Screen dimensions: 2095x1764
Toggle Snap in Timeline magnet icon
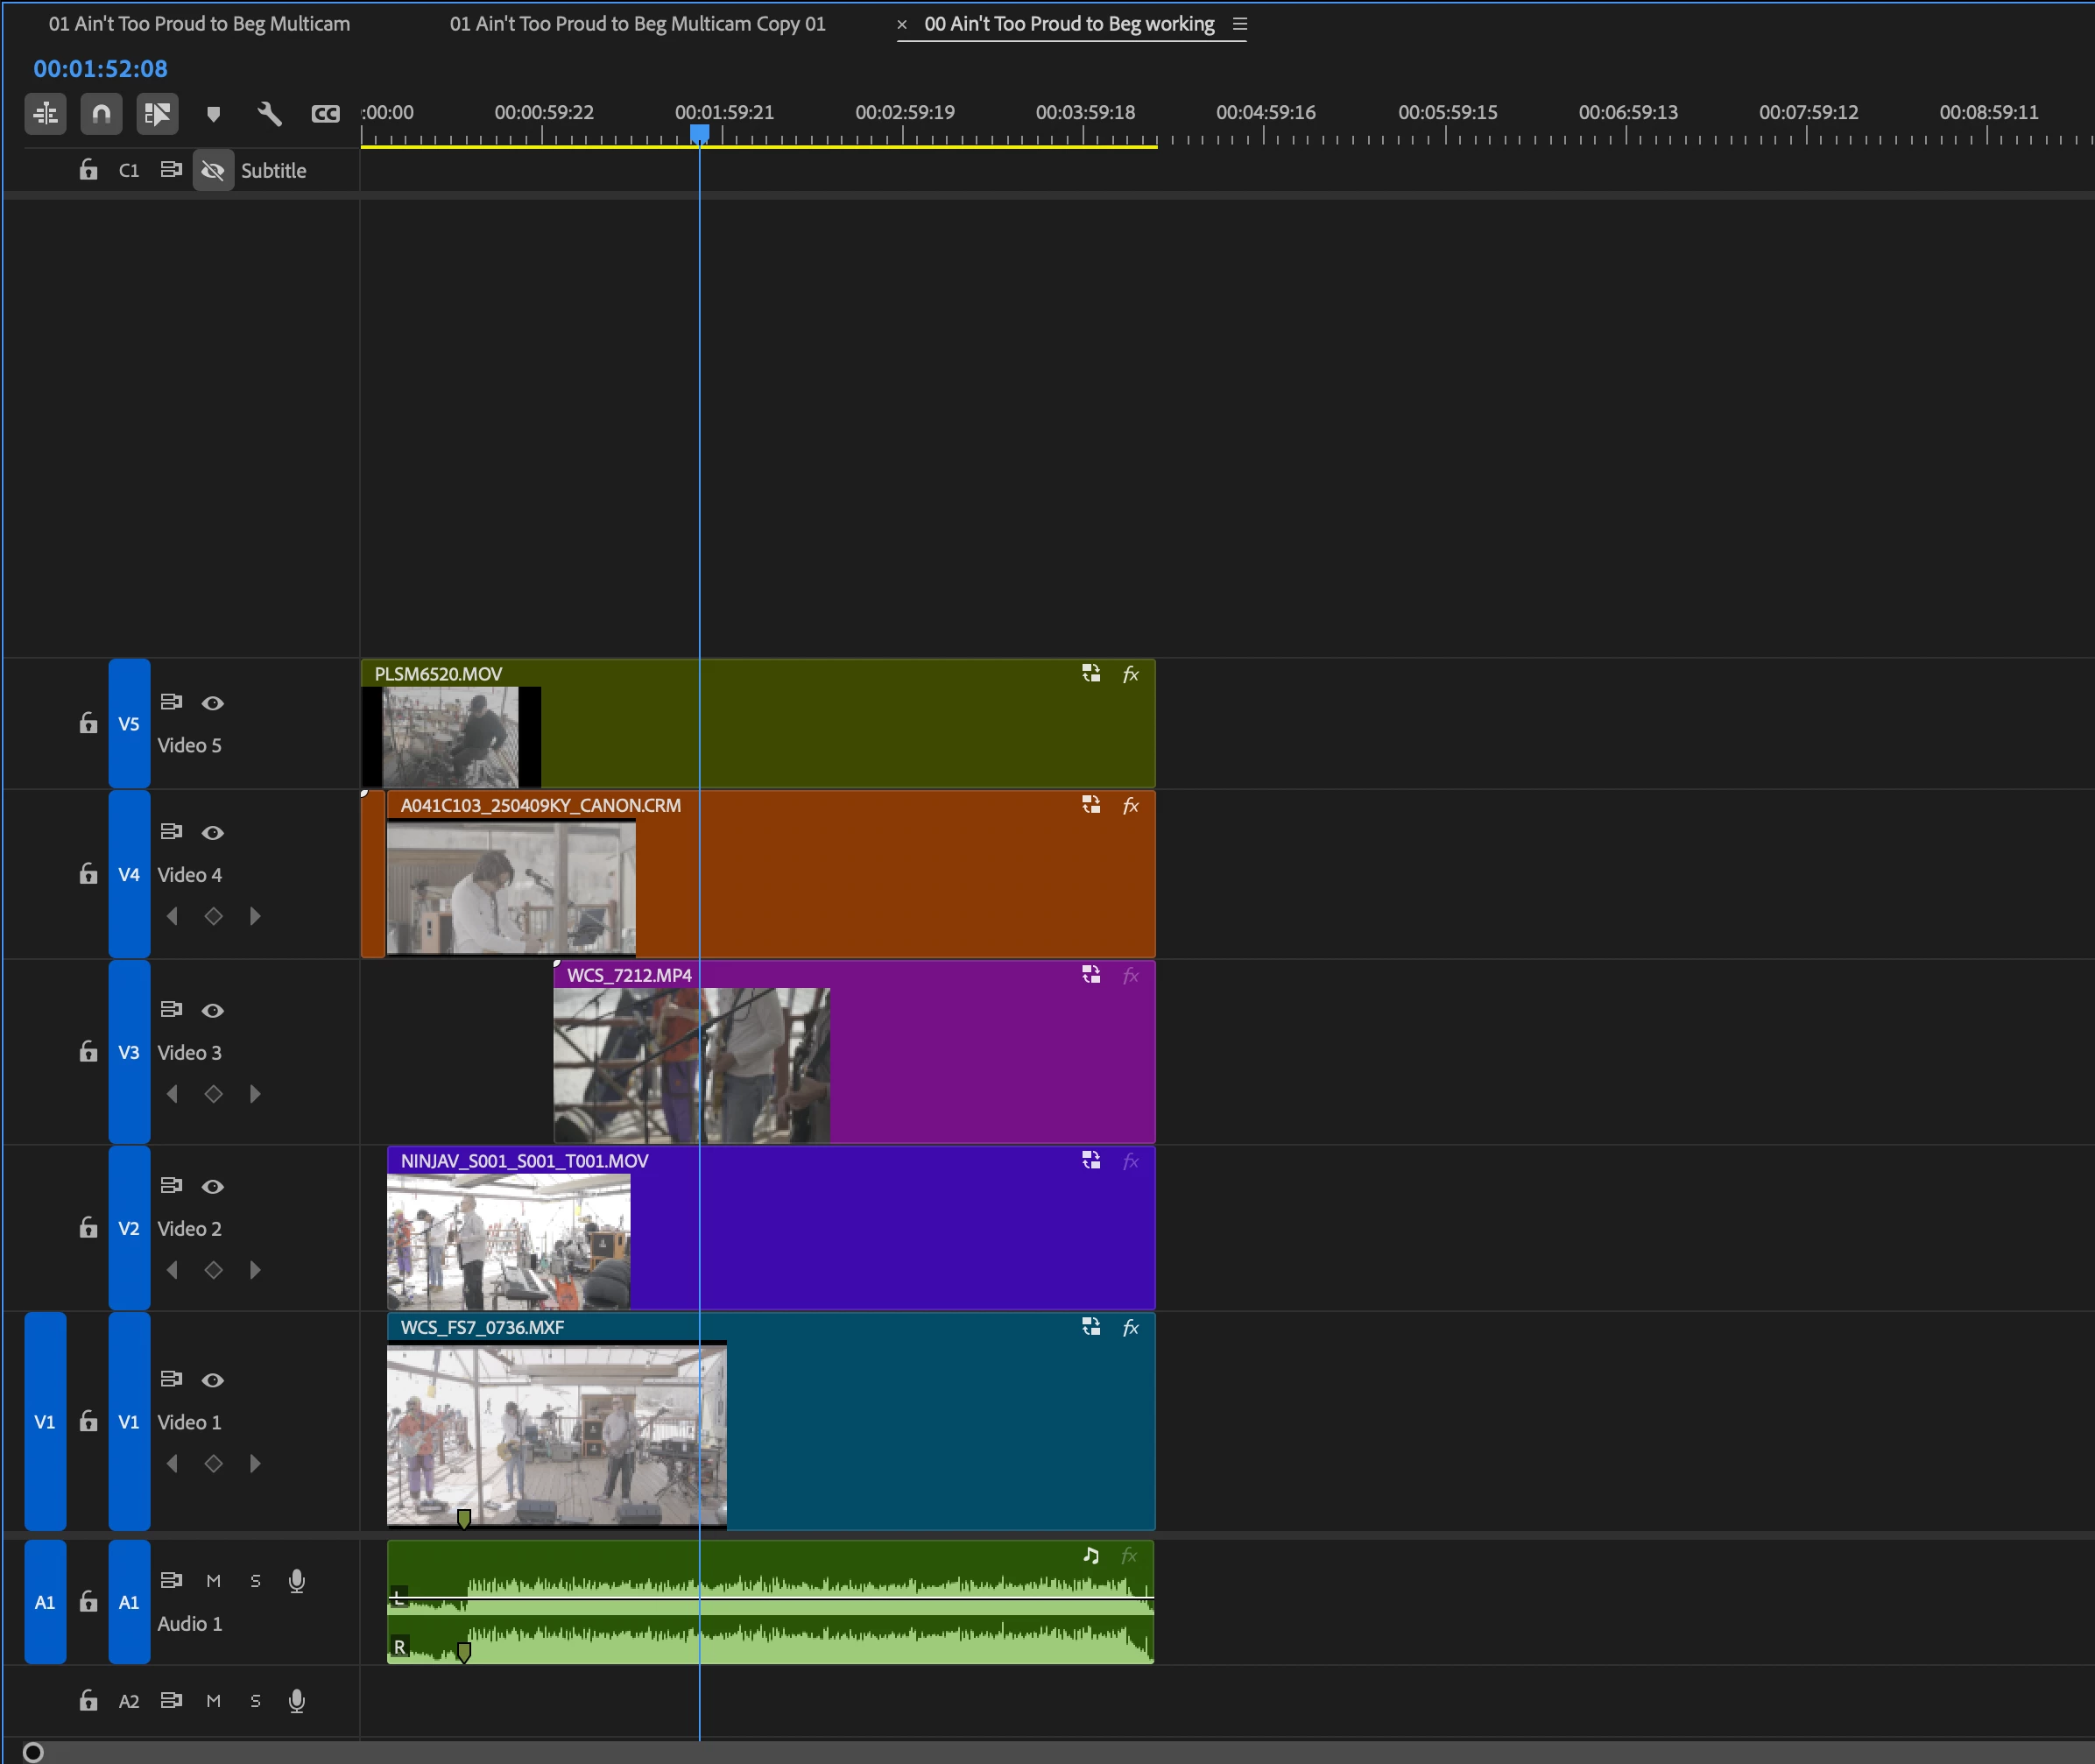[x=101, y=114]
